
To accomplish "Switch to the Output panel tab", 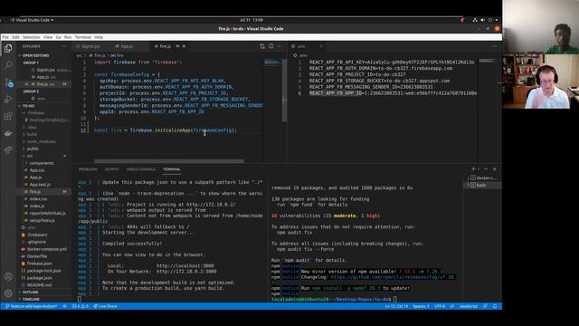I will point(111,169).
